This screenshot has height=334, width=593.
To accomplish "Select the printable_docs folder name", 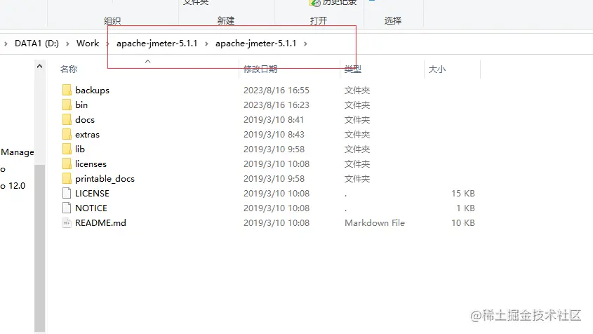I will coord(105,178).
